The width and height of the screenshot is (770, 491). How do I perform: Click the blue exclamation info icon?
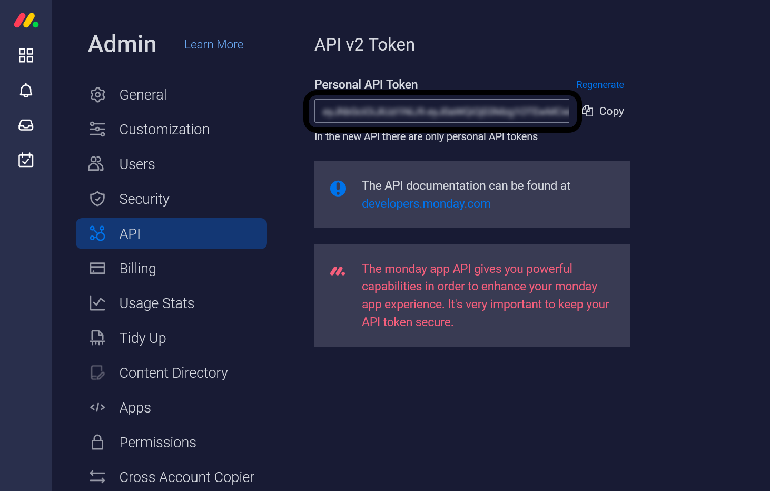338,188
